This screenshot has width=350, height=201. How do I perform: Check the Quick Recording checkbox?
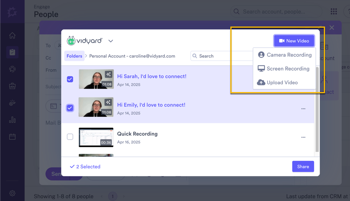[x=70, y=137]
